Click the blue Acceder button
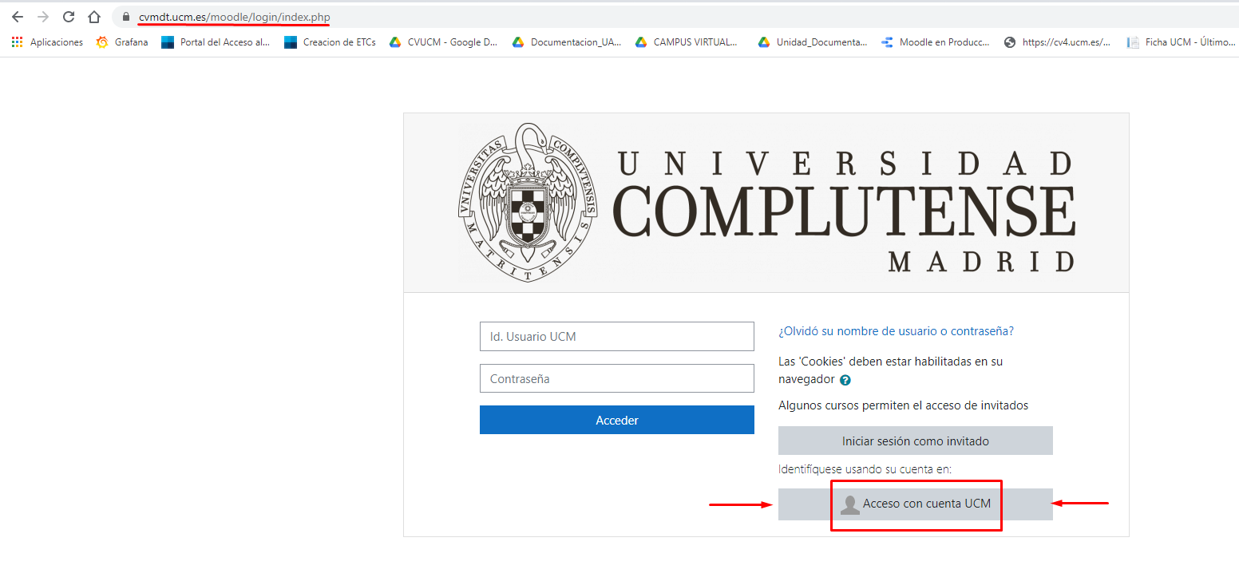The image size is (1239, 585). 617,420
